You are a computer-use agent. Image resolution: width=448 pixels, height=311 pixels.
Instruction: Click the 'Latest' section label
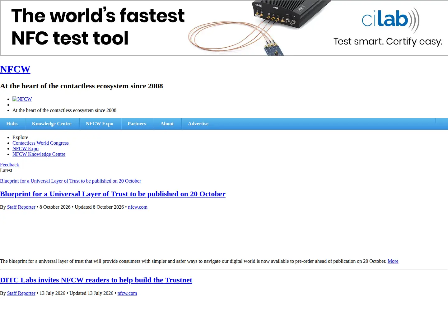point(6,170)
